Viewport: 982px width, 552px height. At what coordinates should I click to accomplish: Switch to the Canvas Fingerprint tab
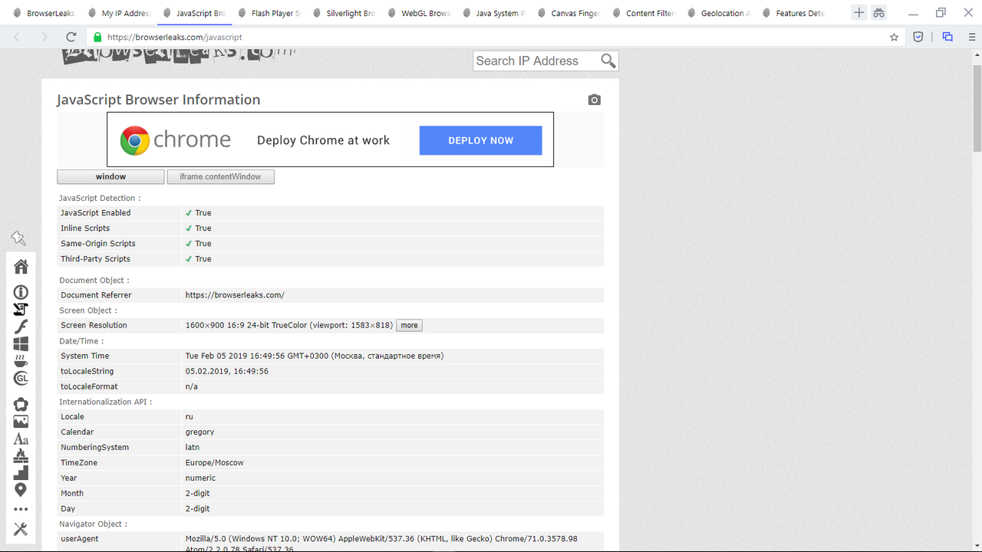point(568,13)
